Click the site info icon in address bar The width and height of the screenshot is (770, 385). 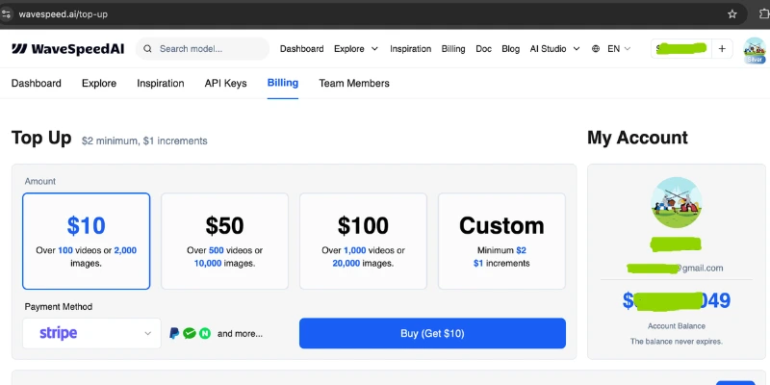(6, 14)
